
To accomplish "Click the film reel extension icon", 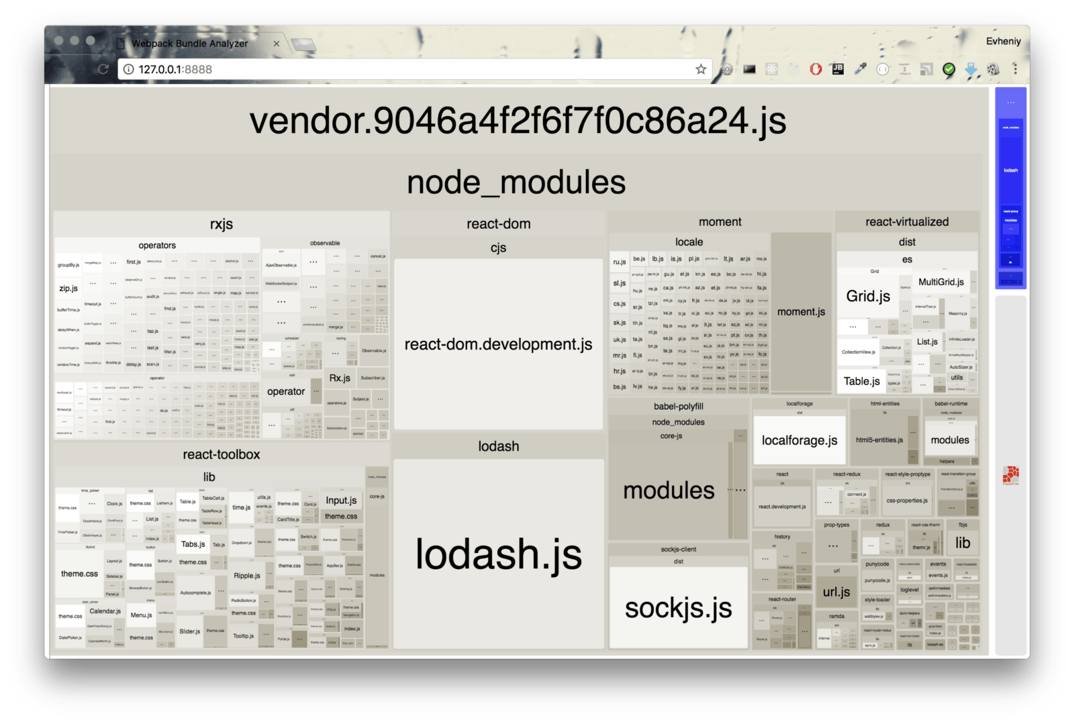I will tap(993, 69).
